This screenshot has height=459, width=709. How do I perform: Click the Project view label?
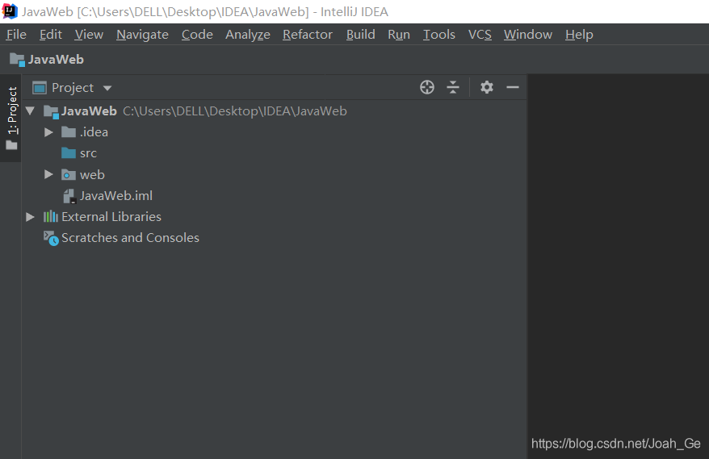[x=73, y=88]
